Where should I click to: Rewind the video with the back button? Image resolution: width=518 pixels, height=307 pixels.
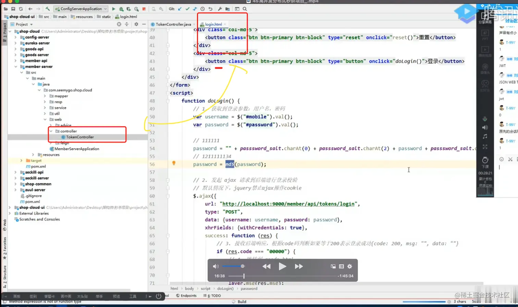pyautogui.click(x=267, y=267)
